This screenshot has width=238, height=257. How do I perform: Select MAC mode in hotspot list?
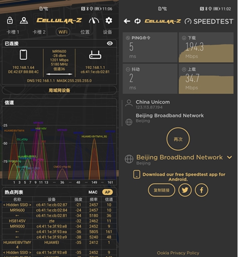[93, 192]
